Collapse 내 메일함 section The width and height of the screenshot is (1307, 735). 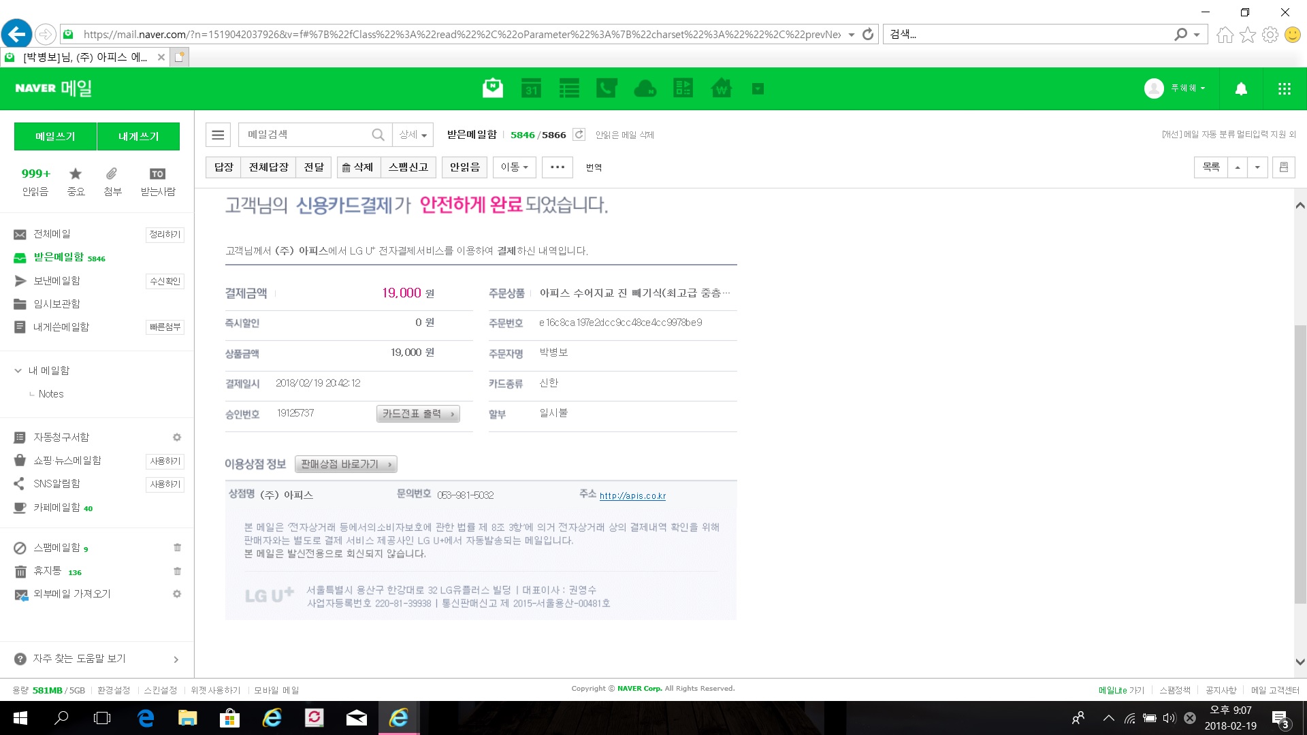(18, 371)
